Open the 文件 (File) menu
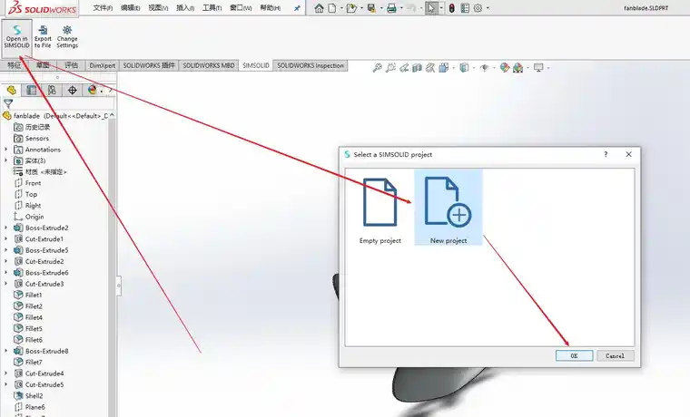The height and width of the screenshot is (417, 690). point(103,8)
